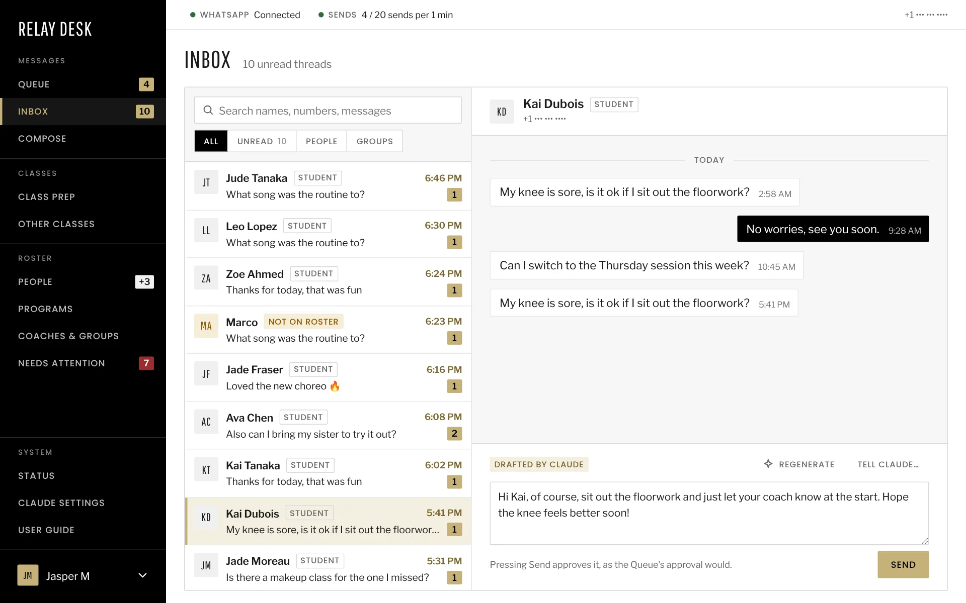Viewport: 966px width, 603px height.
Task: Click Leo Lopez's LL avatar
Action: pyautogui.click(x=206, y=230)
